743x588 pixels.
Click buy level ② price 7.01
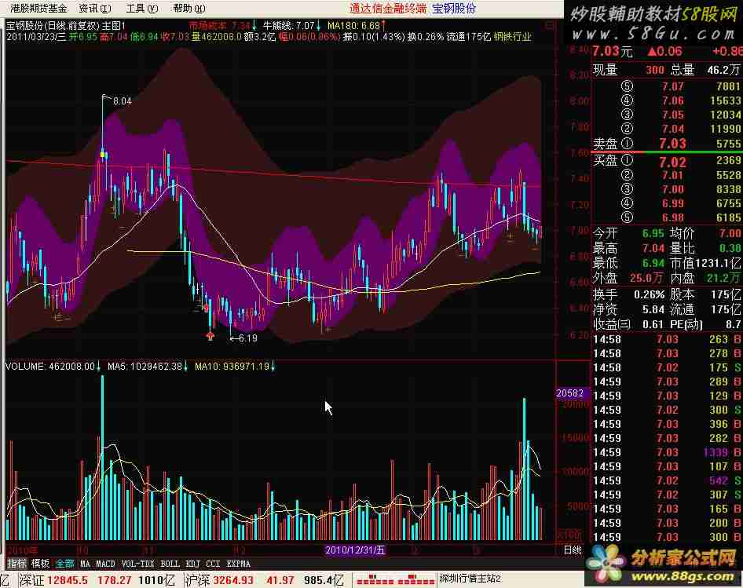673,175
